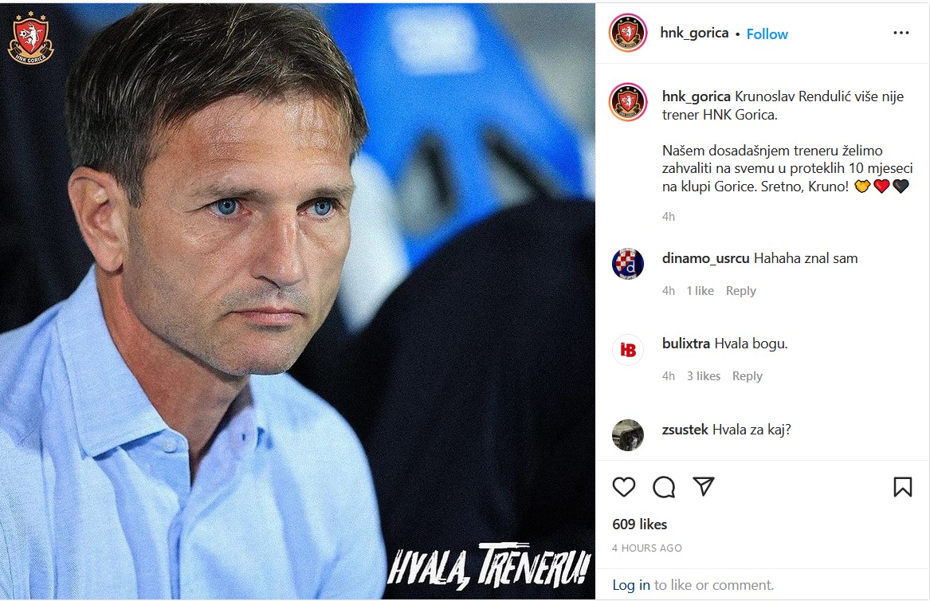This screenshot has height=601, width=930.
Task: Open hnk_gorica username in post header
Action: click(694, 33)
